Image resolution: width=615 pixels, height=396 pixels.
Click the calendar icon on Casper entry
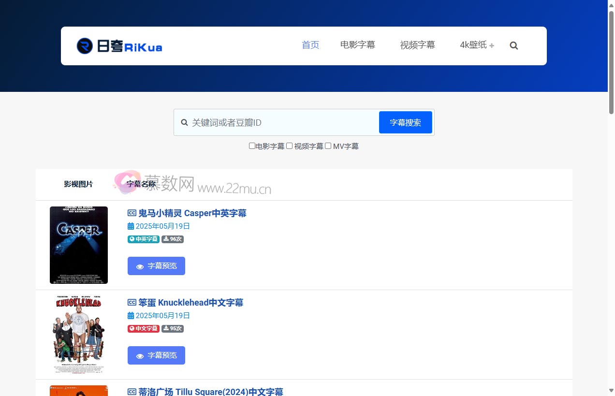(x=131, y=226)
